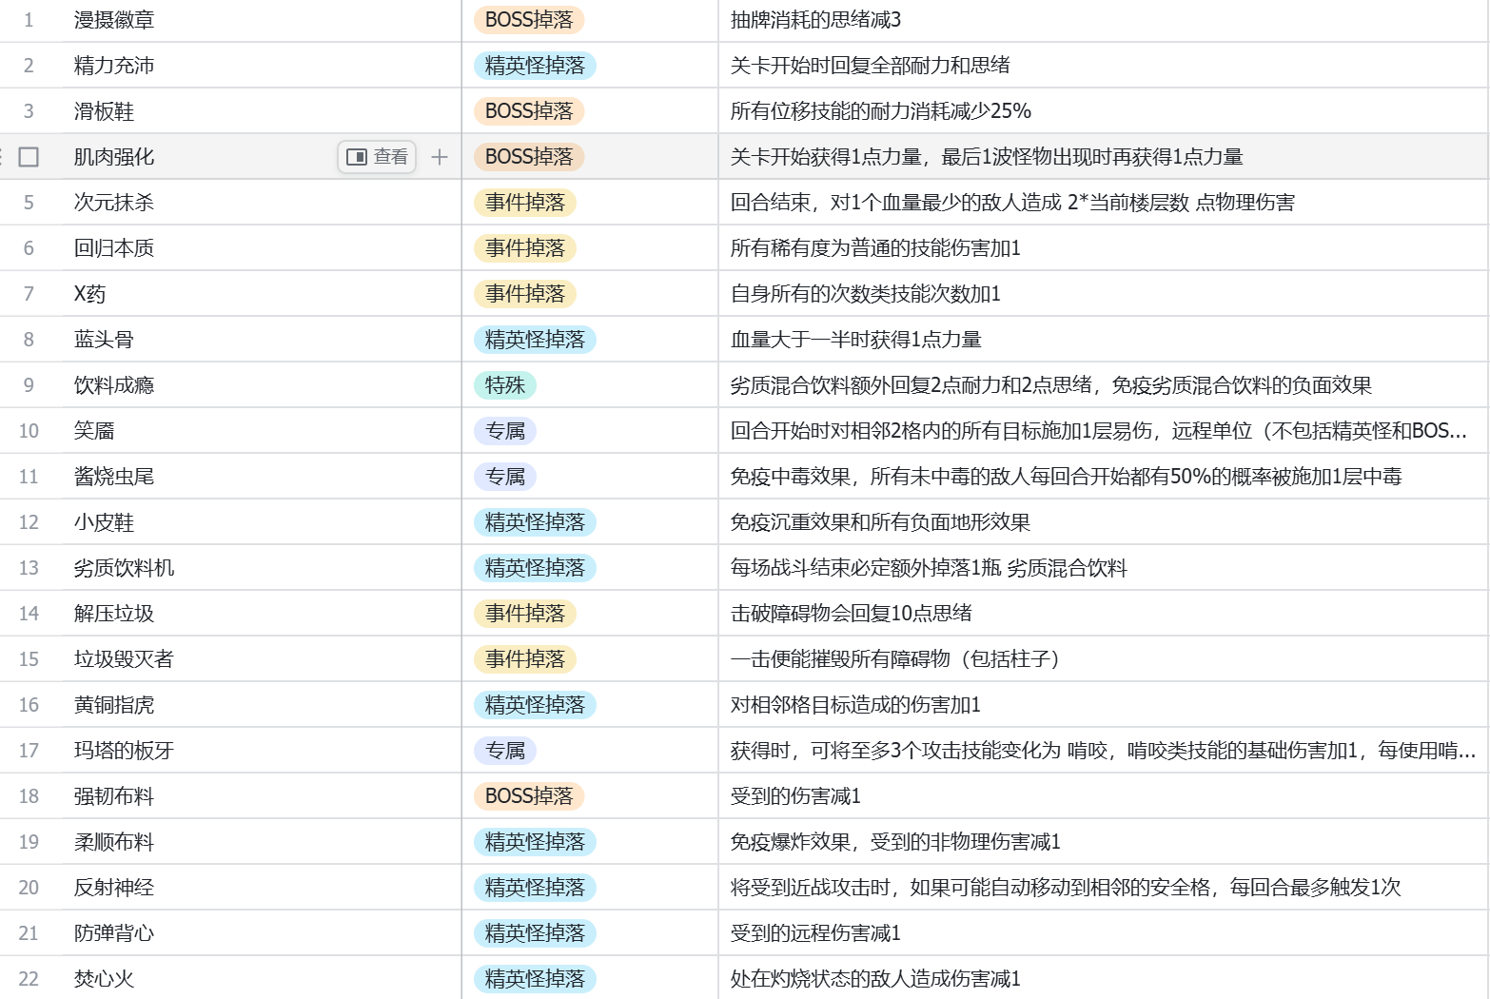This screenshot has height=999, width=1490.
Task: Click the description 血量大于一半时获得1点力量
Action: [855, 340]
